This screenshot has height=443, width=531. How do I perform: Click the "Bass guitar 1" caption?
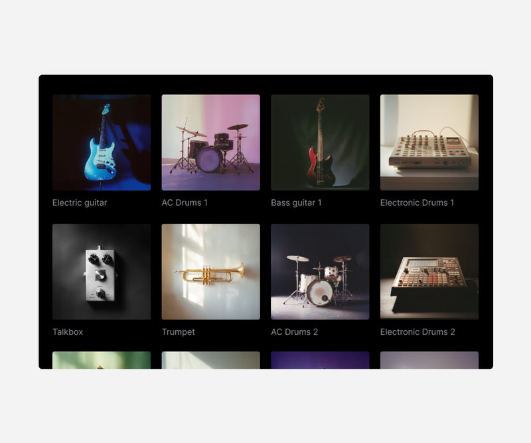click(296, 203)
